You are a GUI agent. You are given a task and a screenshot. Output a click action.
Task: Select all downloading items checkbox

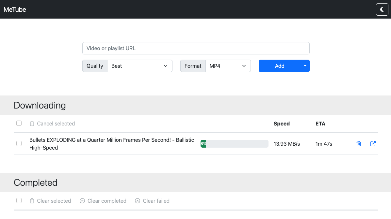coord(19,123)
